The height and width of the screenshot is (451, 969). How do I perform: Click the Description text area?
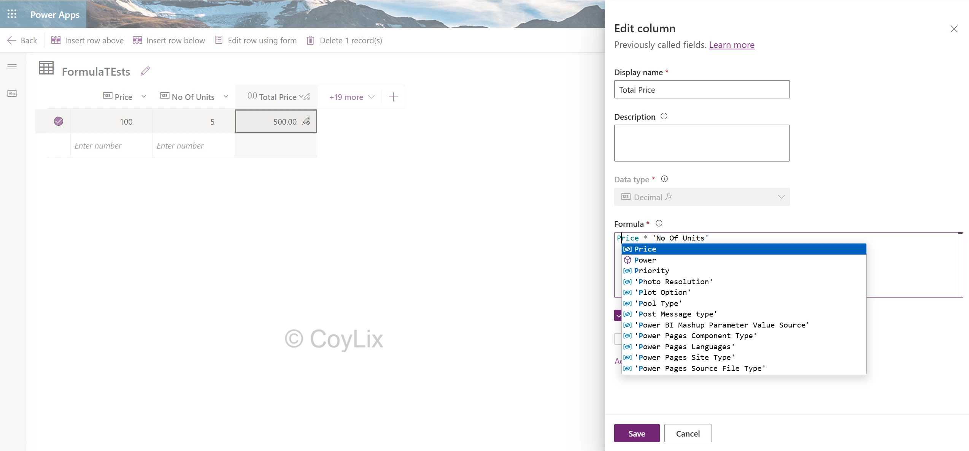[702, 143]
